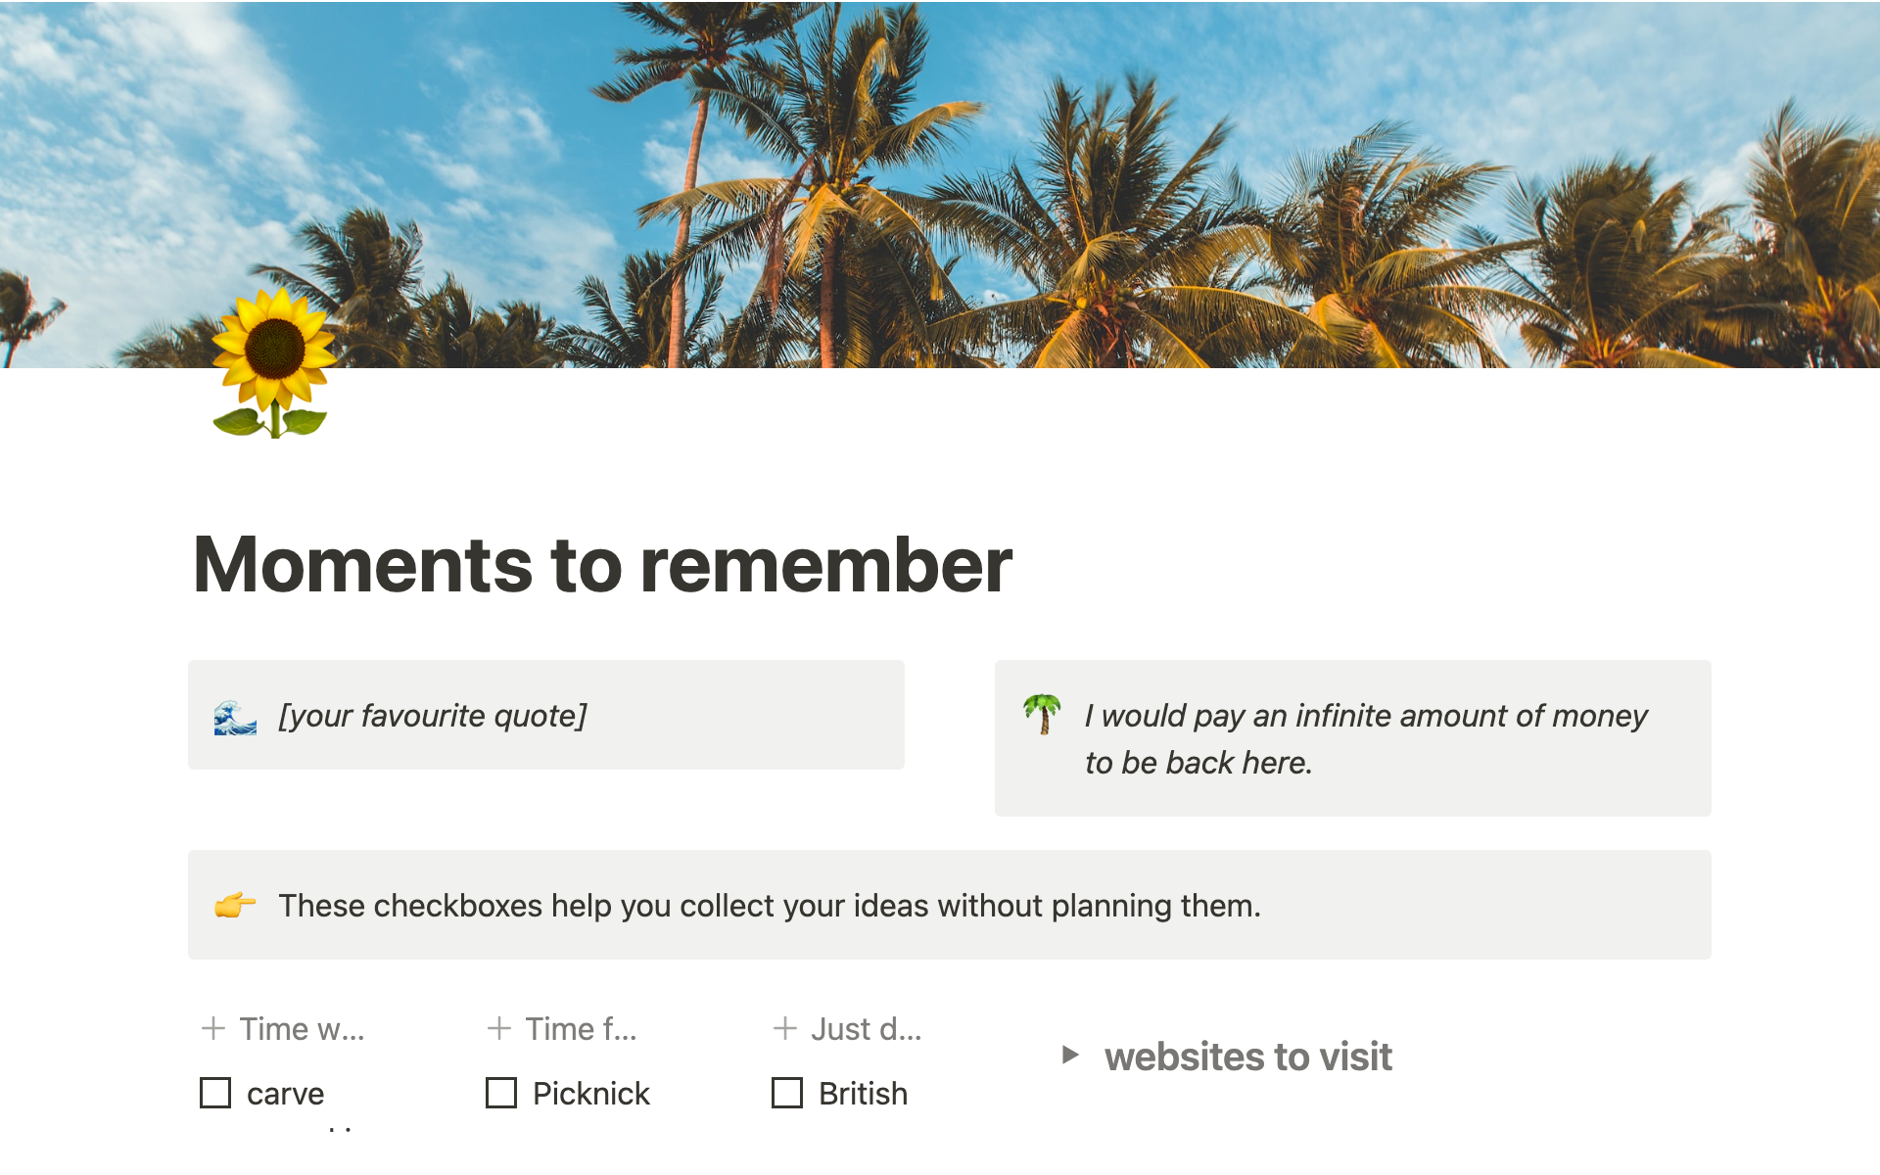Check the "carve" checkbox
Screen dimensions: 1880x1175
pos(215,1093)
